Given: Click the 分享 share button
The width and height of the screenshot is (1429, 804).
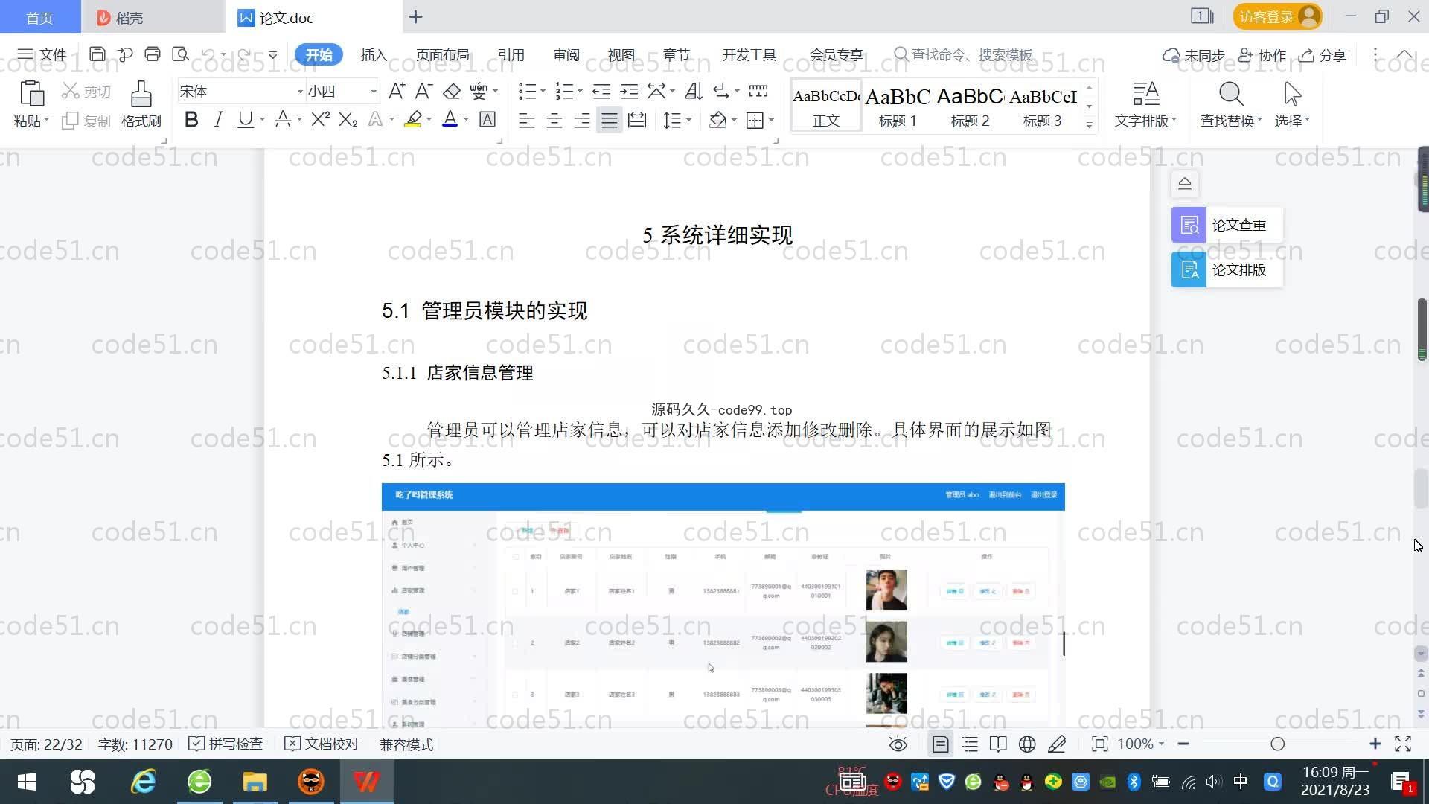Looking at the screenshot, I should pyautogui.click(x=1323, y=55).
